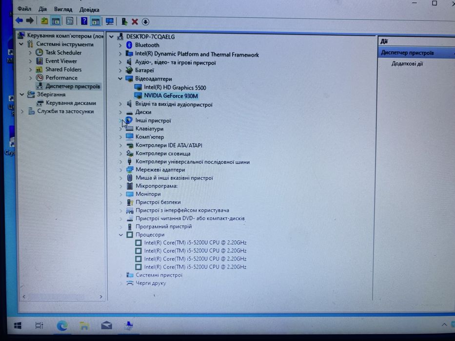Select Програмний пристрій category
Image resolution: width=455 pixels, height=341 pixels.
[164, 227]
